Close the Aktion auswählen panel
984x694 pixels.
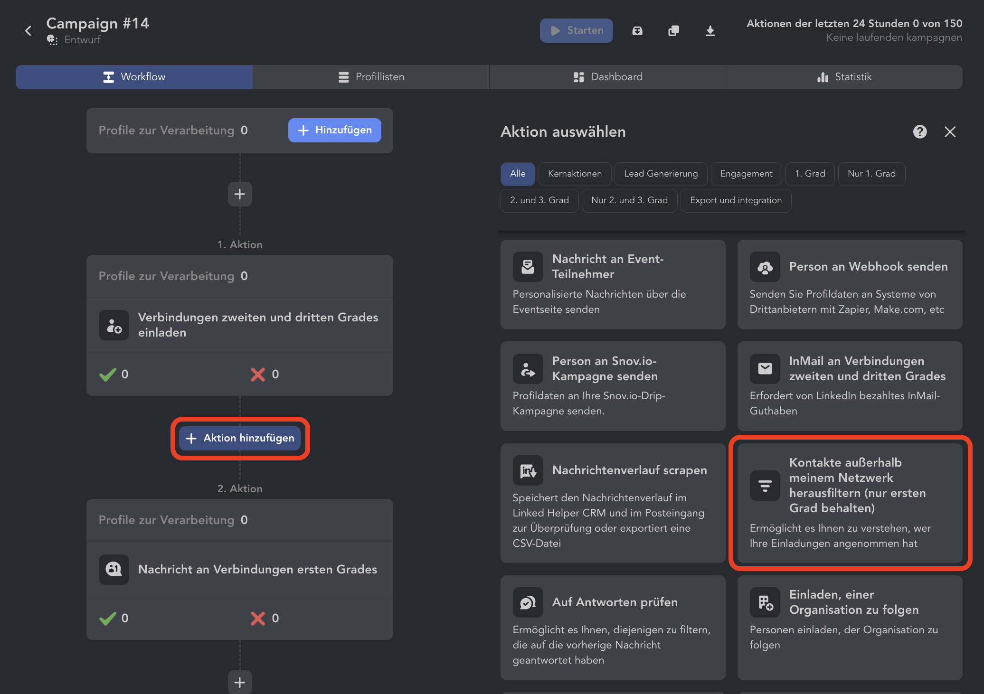click(x=950, y=132)
